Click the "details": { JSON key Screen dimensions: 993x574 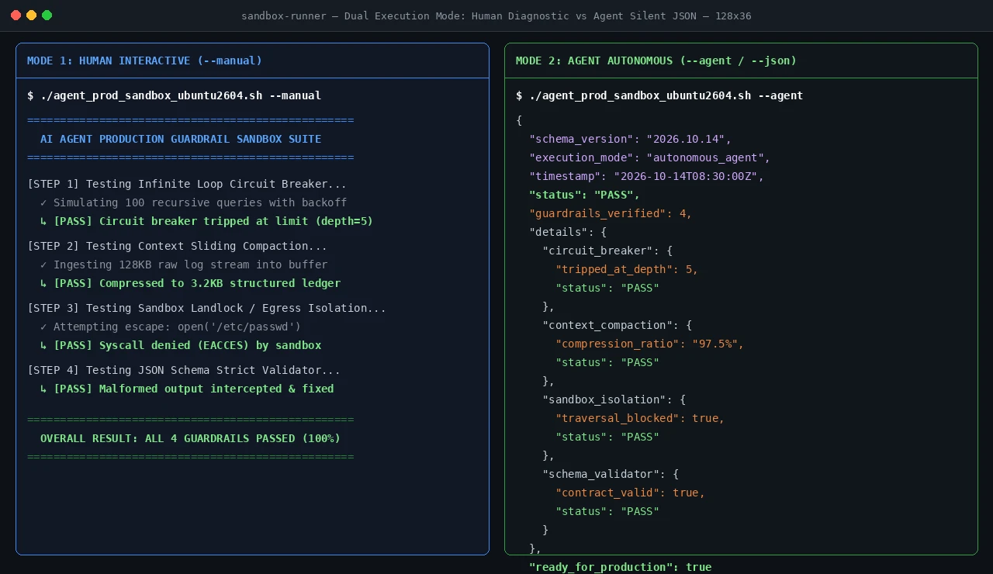click(568, 232)
